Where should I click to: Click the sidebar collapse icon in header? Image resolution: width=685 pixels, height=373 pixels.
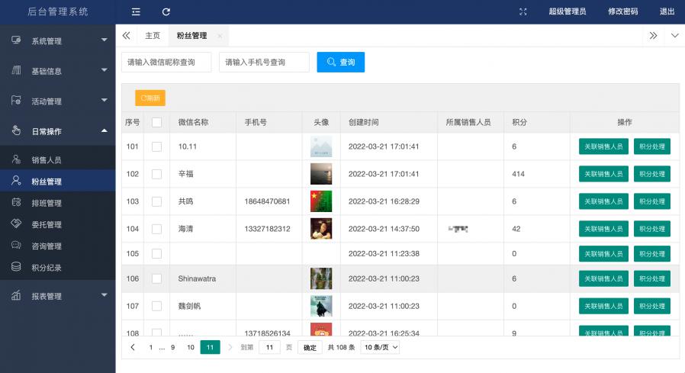[x=136, y=11]
